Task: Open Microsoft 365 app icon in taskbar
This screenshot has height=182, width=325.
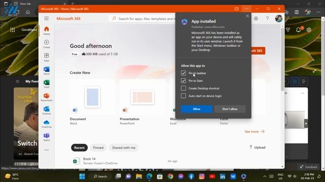Action: click(243, 176)
